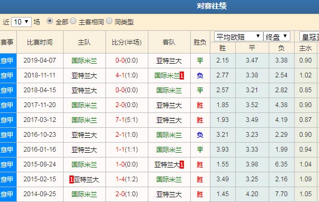This screenshot has height=202, width=319.
Task: Click 意甲 league tag in 2017-03-12 row
Action: pos(8,120)
